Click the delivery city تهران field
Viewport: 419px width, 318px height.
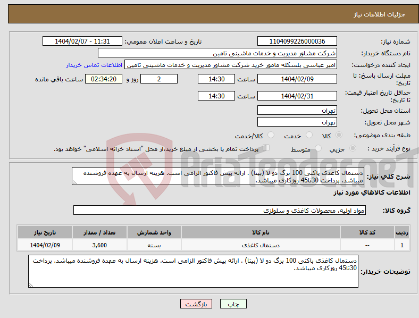(297, 122)
